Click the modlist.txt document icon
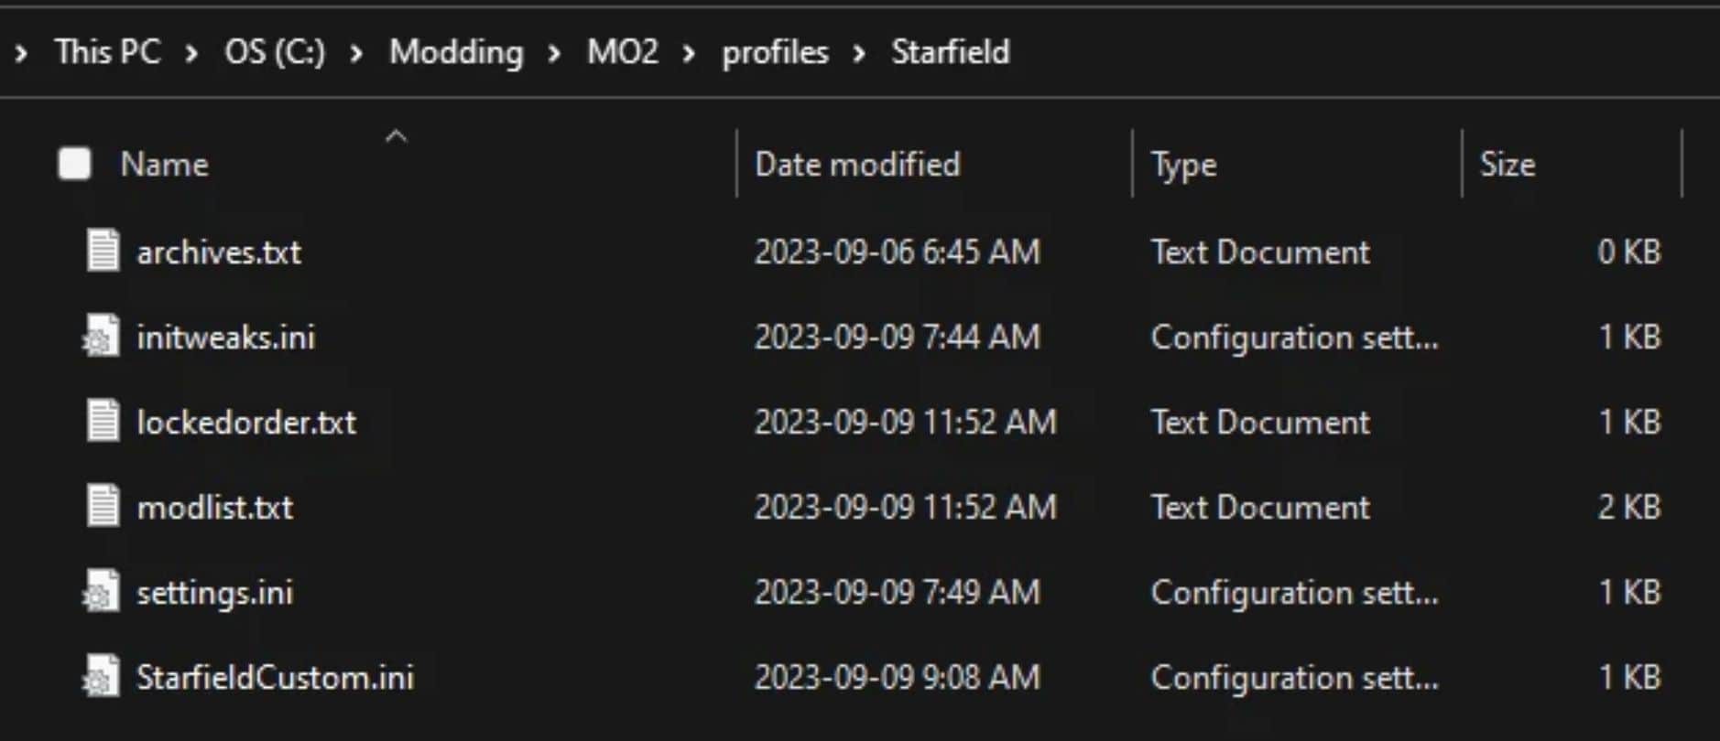This screenshot has height=741, width=1720. (x=103, y=507)
